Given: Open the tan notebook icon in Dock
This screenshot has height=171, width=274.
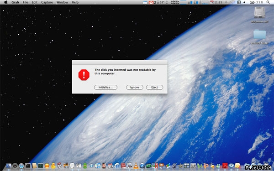Looking at the screenshot, I should pyautogui.click(x=34, y=166).
